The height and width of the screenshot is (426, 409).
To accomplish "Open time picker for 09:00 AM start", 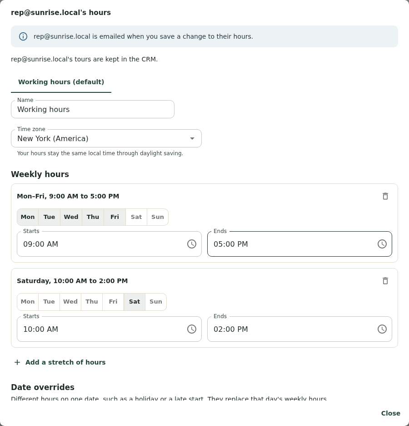I will [192, 244].
